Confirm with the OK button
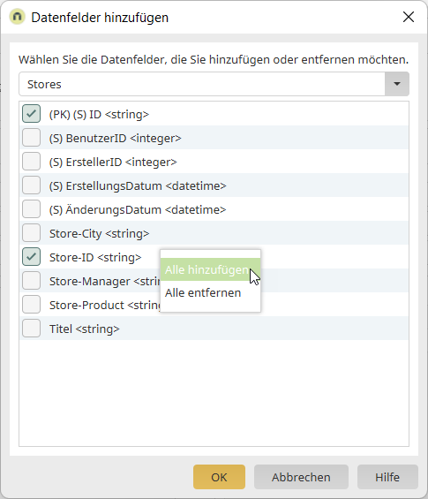The image size is (428, 499). coord(219,477)
